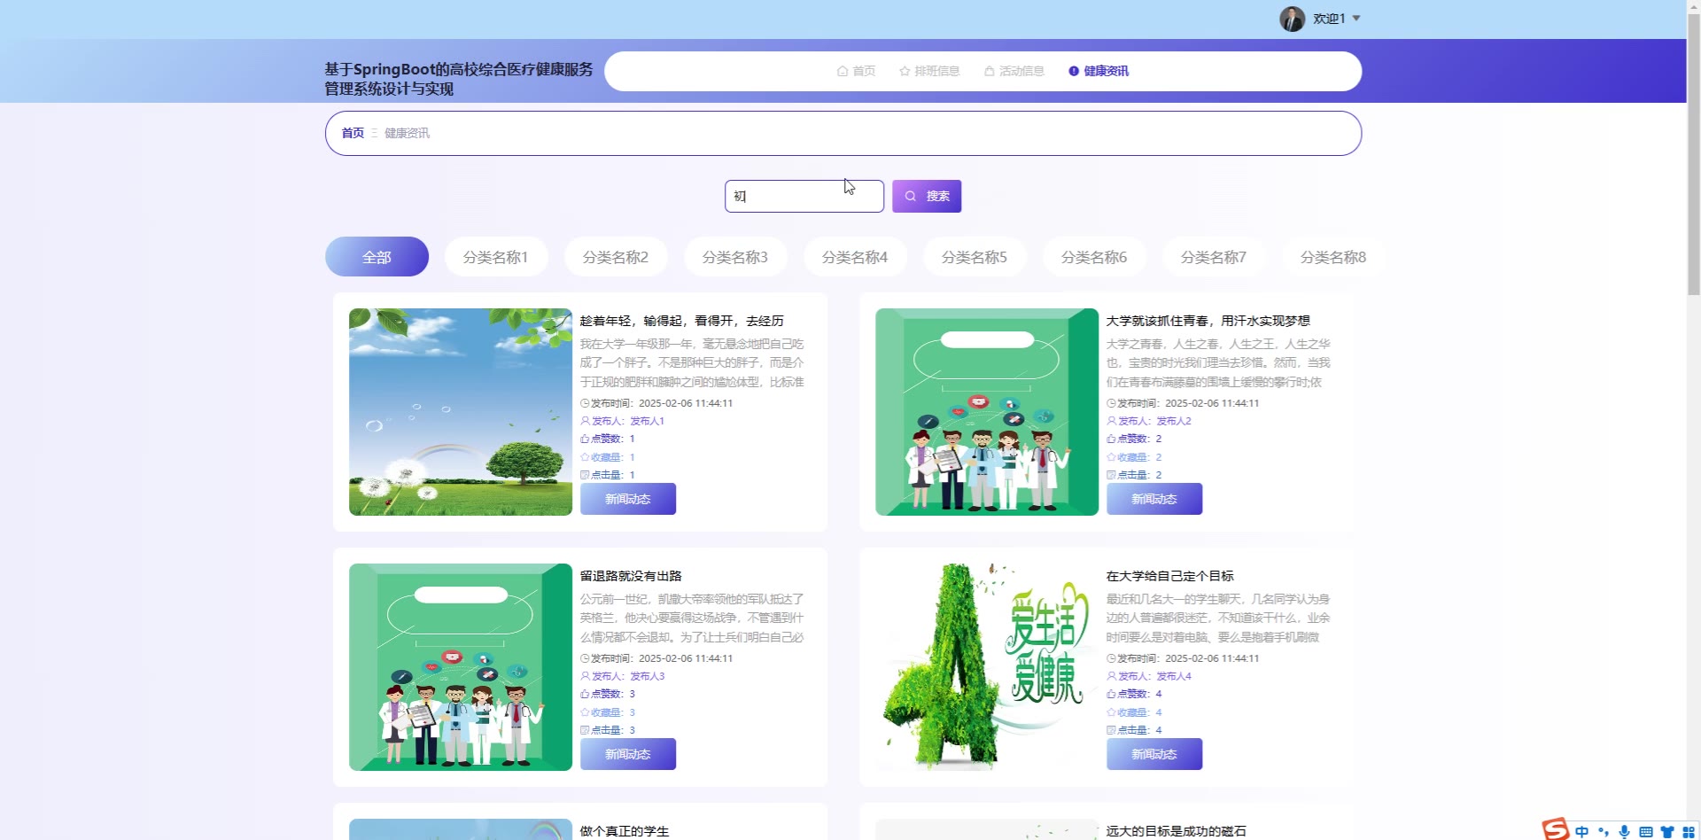Click Sogou microphone voice input icon
This screenshot has height=840, width=1701.
[1624, 831]
